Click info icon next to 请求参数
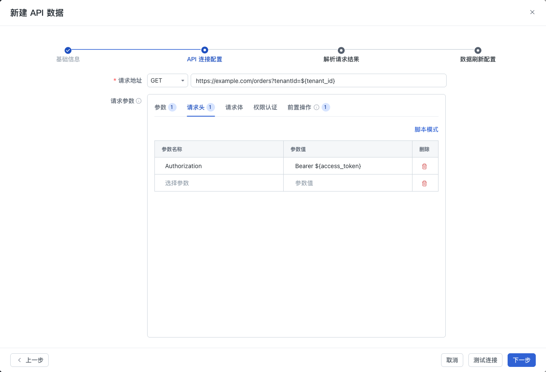The height and width of the screenshot is (372, 546). (x=139, y=101)
